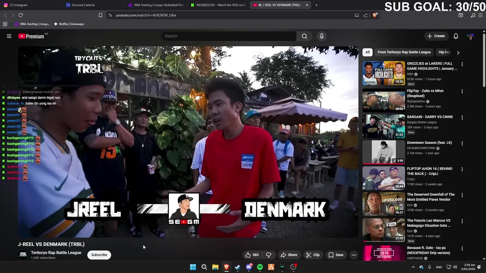Open the channel avatar beside Subscribe

click(23, 255)
